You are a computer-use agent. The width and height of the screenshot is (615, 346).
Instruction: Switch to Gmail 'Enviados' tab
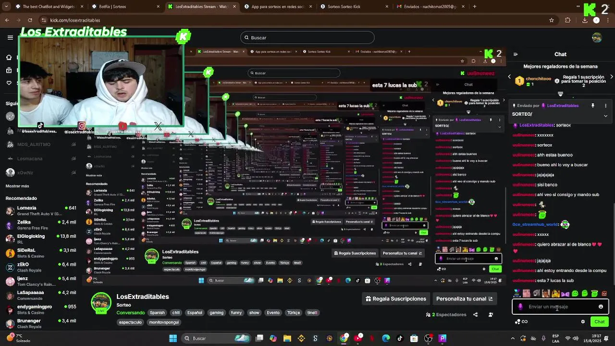click(430, 7)
